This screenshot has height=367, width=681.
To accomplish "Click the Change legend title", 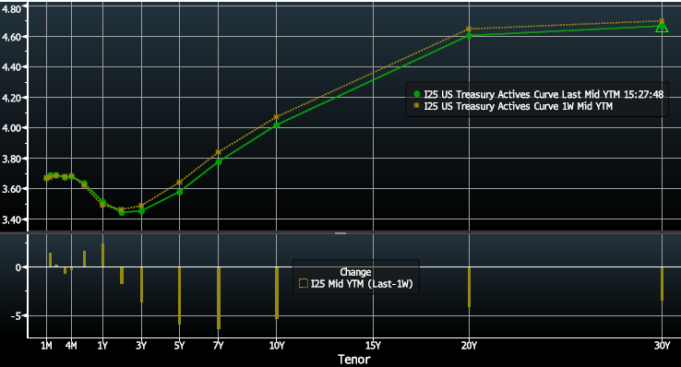I will [355, 272].
